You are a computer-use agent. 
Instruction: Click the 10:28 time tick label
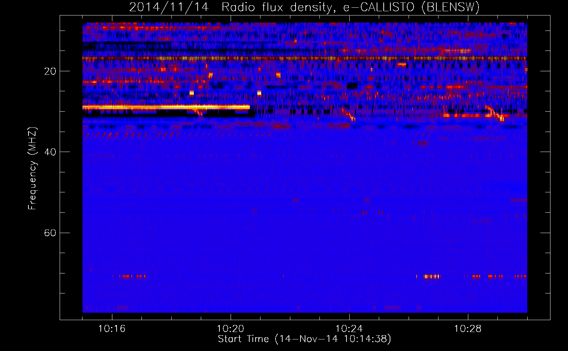point(468,329)
